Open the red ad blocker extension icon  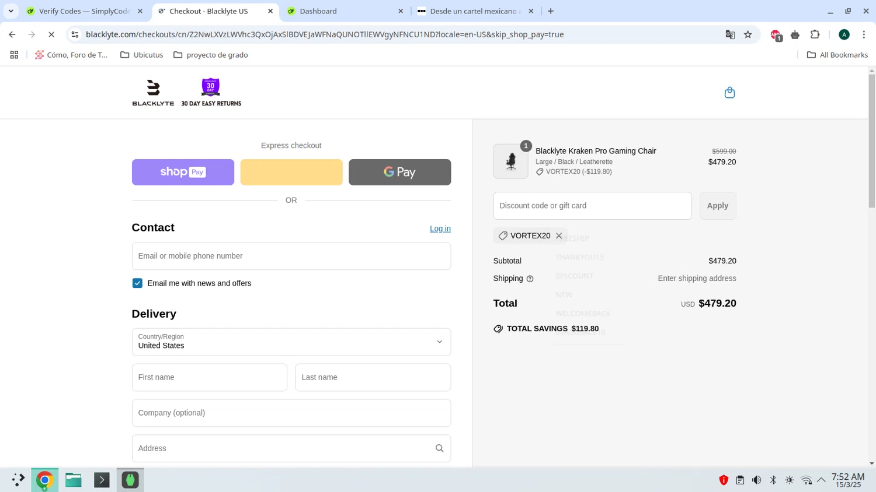click(x=776, y=35)
